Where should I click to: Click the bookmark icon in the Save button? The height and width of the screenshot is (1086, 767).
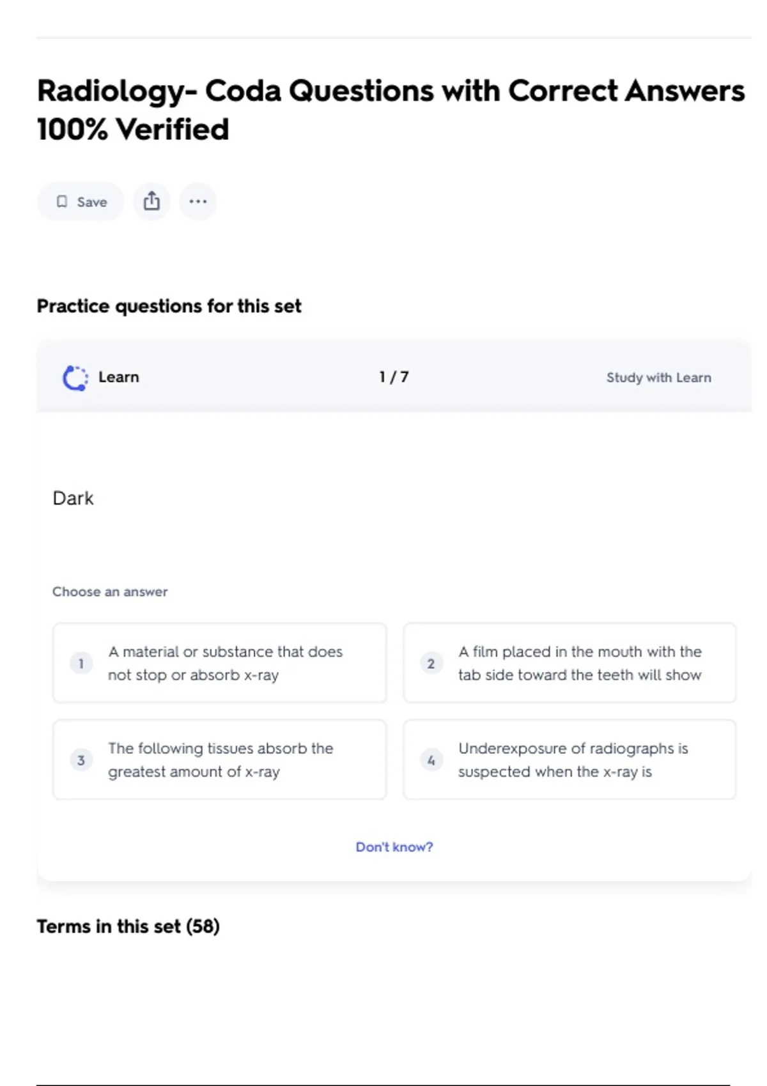(62, 202)
